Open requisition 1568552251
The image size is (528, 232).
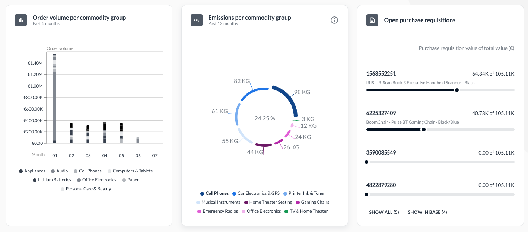(x=381, y=74)
